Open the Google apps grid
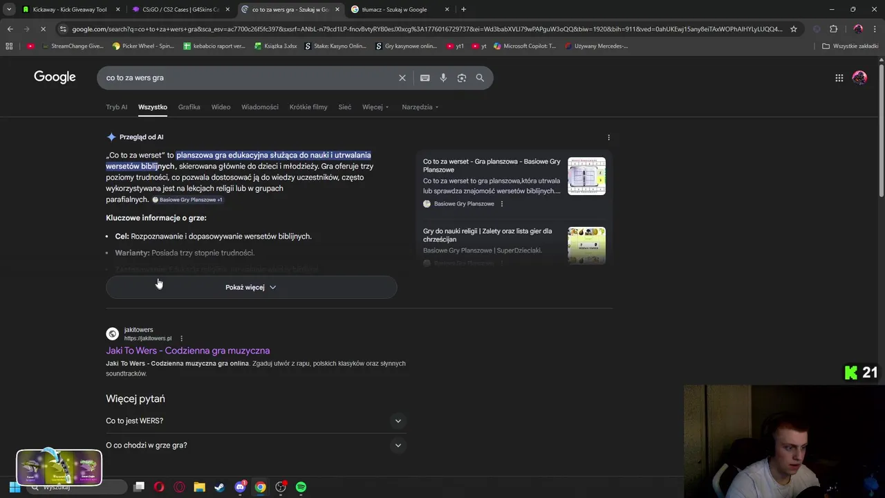 click(x=839, y=78)
